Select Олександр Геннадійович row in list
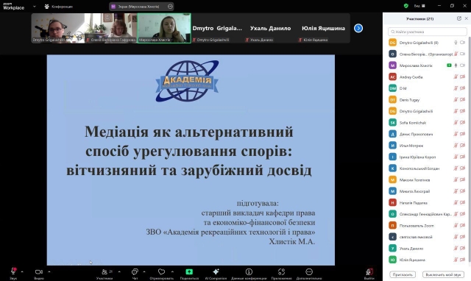 point(427,214)
